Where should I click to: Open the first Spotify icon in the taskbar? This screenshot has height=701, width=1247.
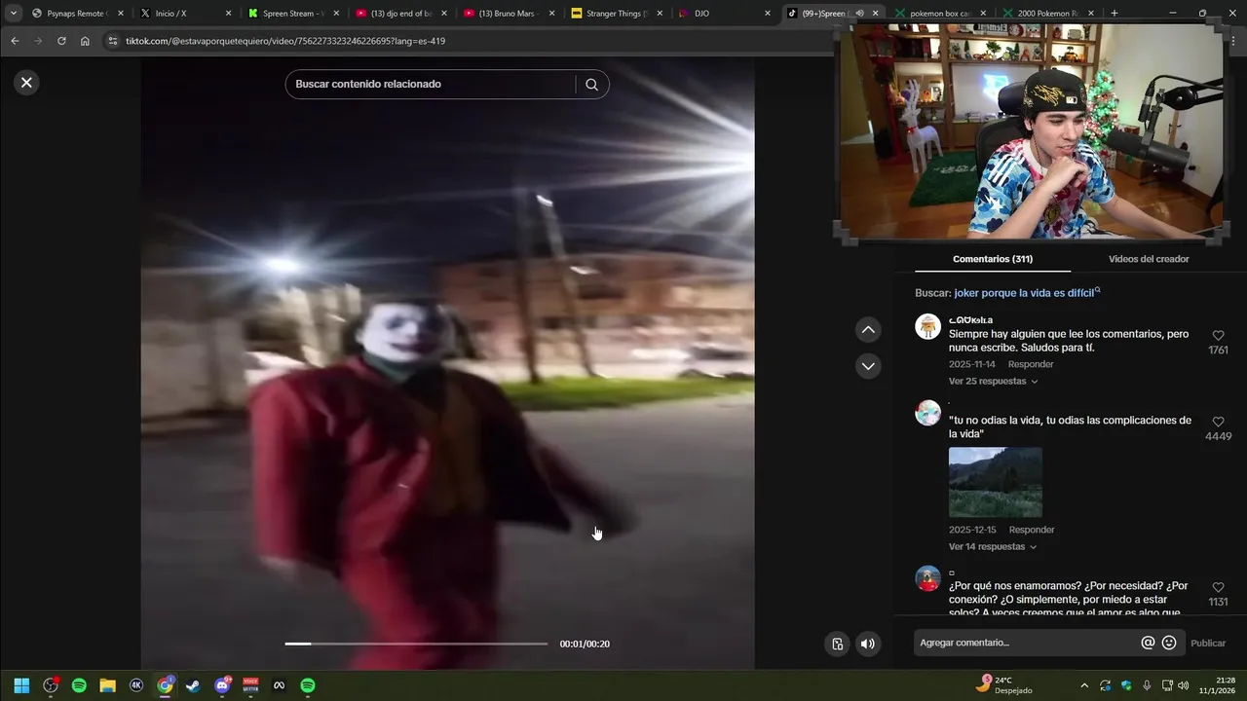point(79,685)
